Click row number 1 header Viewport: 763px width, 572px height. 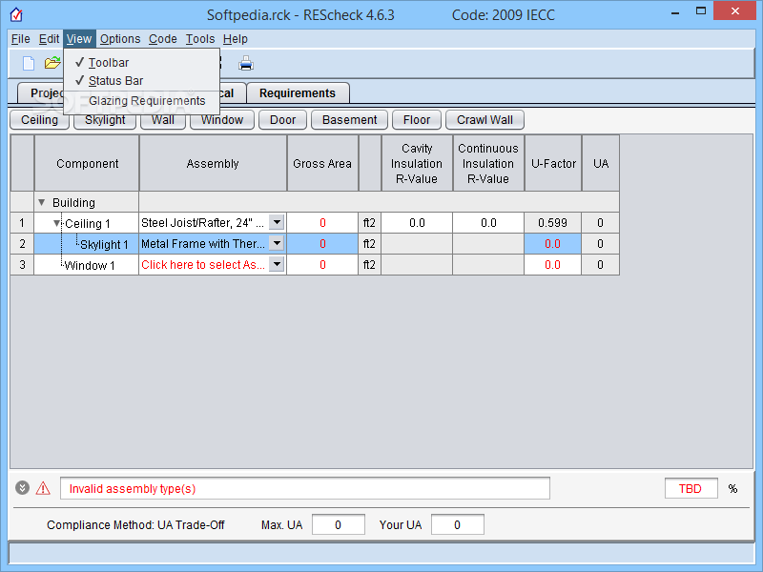point(22,223)
